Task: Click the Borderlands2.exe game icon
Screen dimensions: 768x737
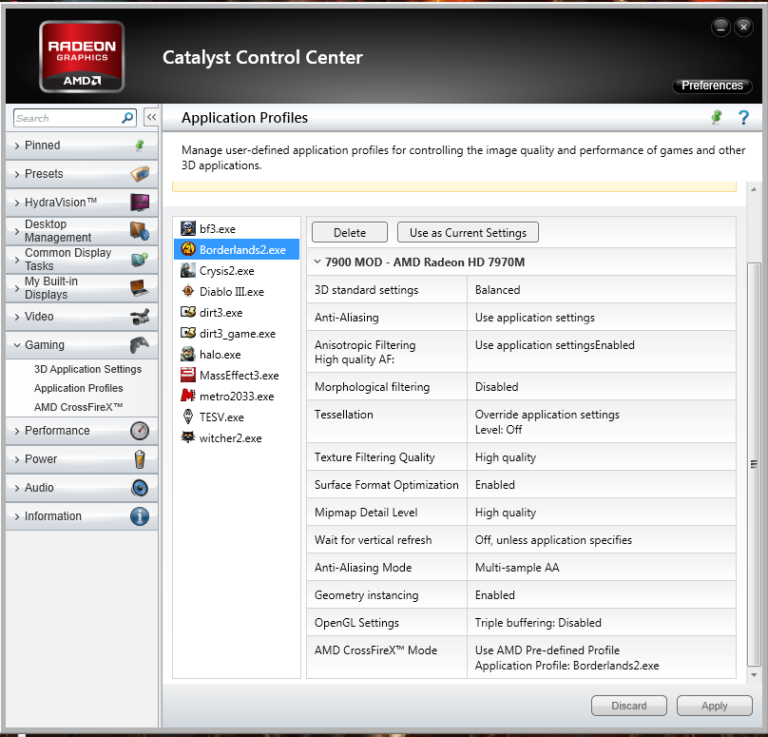Action: [x=188, y=249]
